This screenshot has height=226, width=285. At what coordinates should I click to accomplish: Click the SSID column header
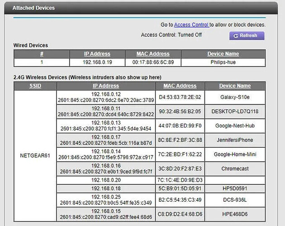(x=35, y=86)
